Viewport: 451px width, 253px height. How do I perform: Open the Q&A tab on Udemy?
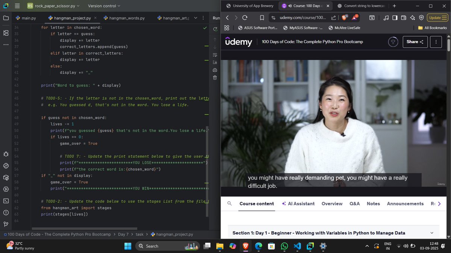click(x=354, y=204)
